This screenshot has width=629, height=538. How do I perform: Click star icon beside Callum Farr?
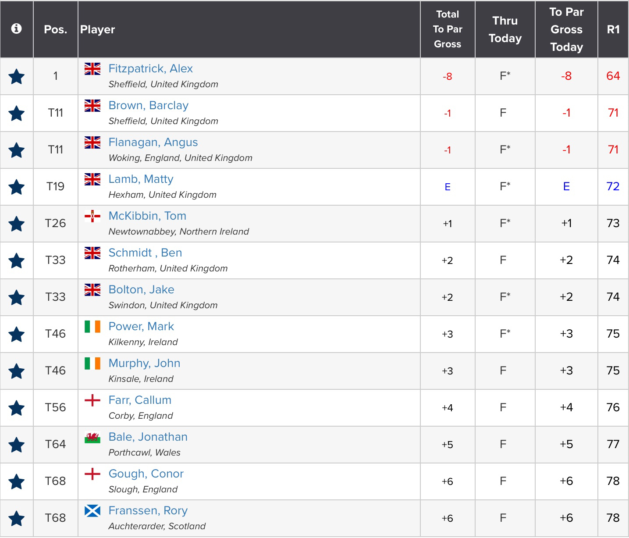tap(17, 408)
